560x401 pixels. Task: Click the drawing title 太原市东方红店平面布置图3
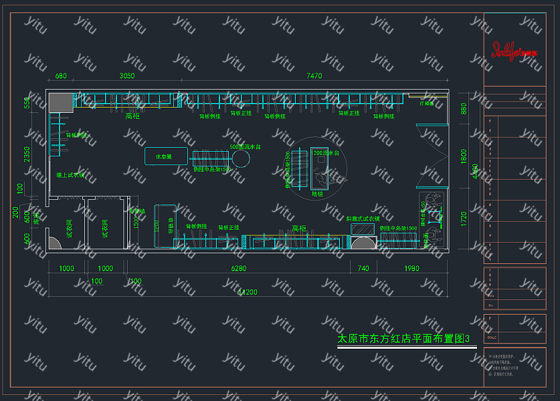click(403, 339)
